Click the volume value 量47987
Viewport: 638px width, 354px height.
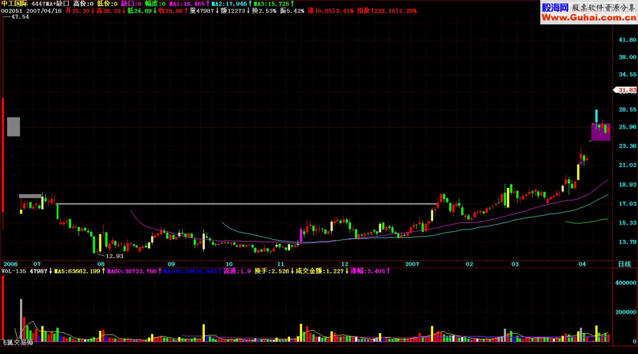(x=202, y=10)
